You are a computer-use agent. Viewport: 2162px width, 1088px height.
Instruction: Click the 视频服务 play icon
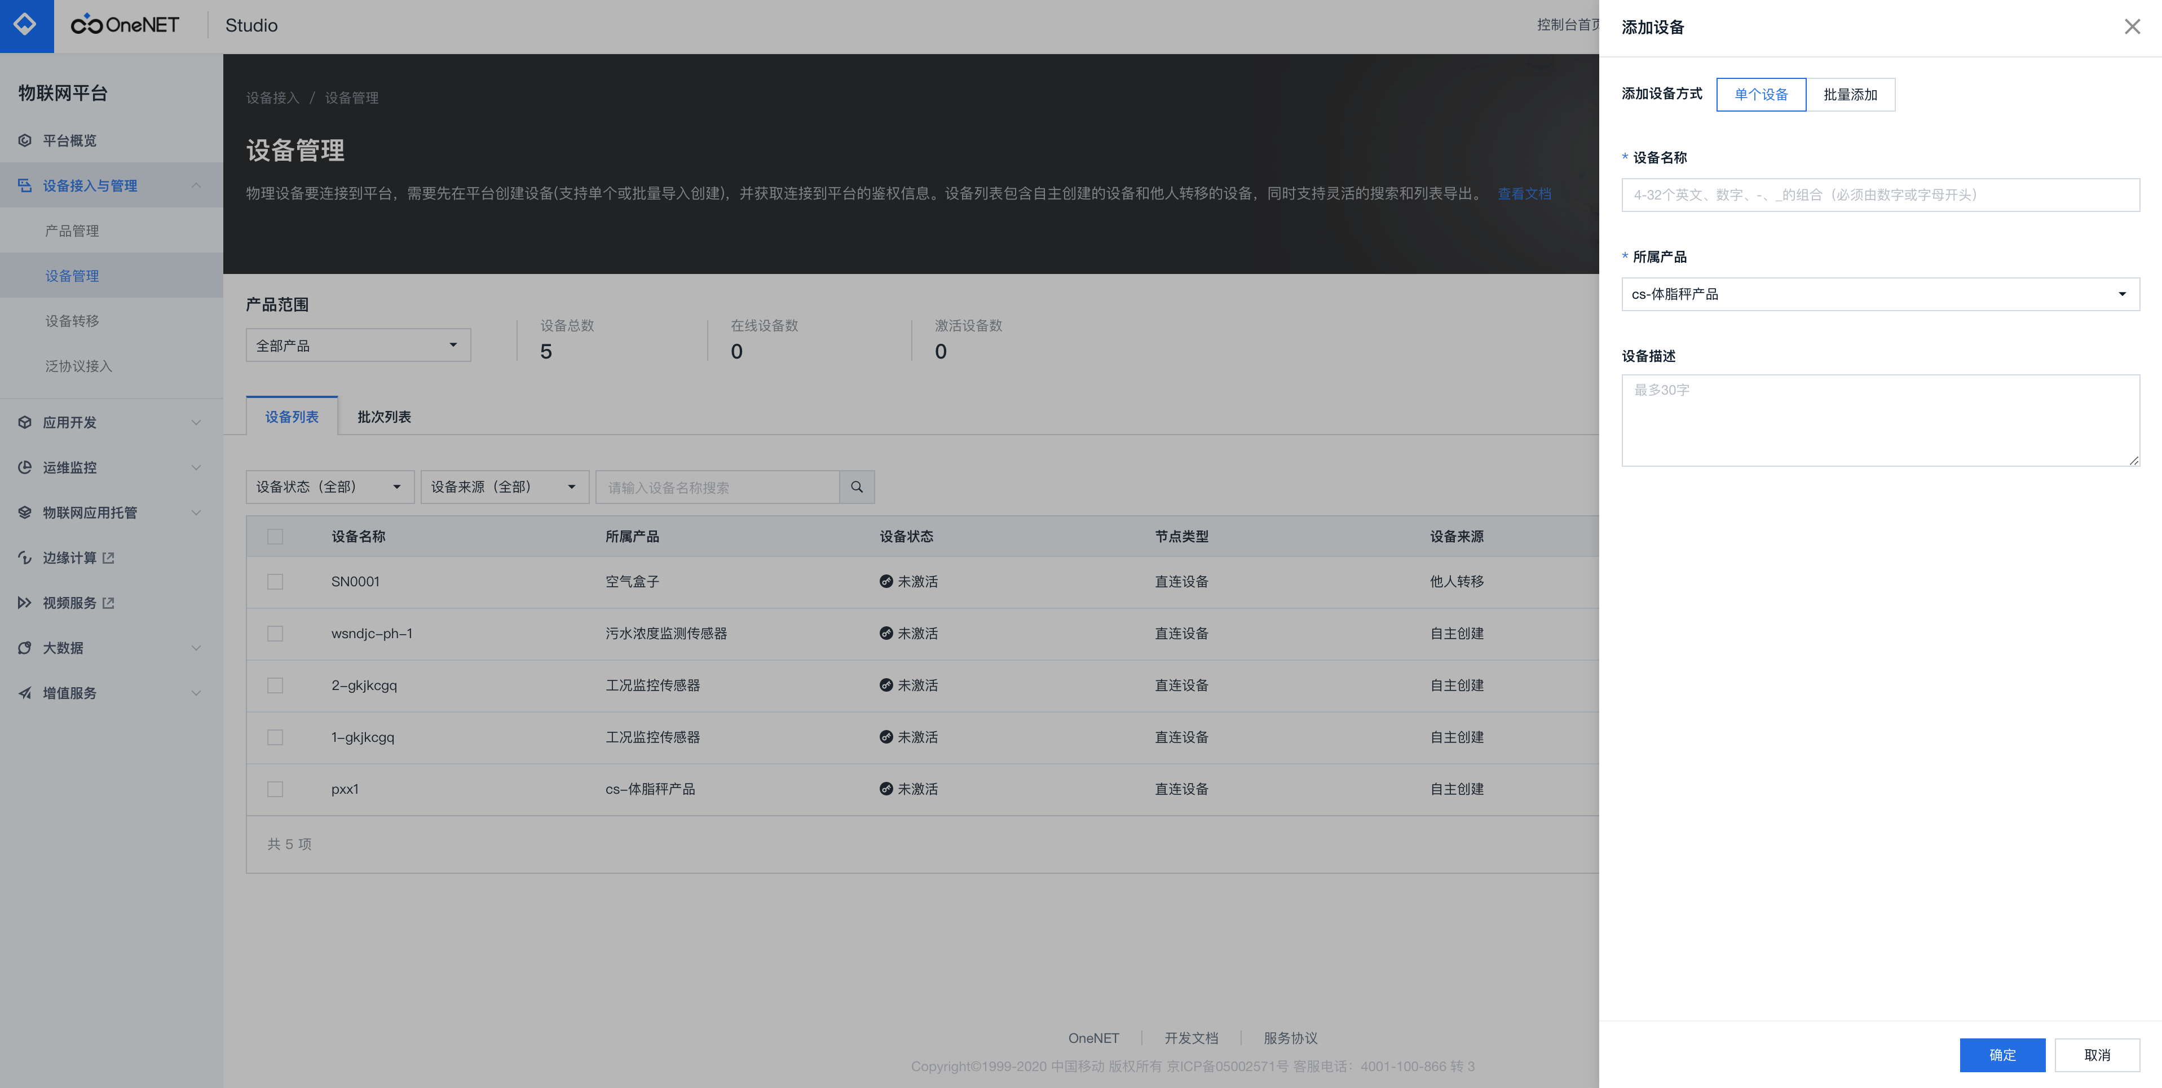click(x=25, y=603)
